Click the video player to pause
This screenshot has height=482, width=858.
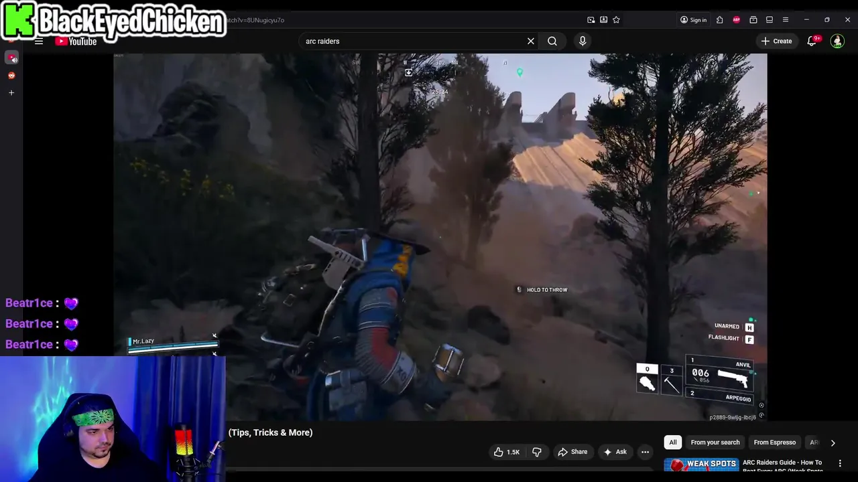point(440,237)
